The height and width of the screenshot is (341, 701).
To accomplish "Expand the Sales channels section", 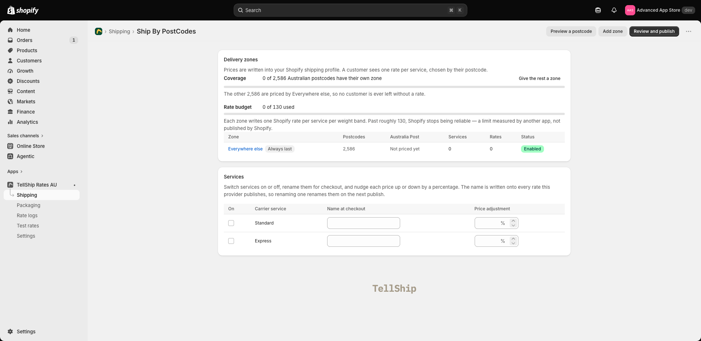I will [x=26, y=136].
